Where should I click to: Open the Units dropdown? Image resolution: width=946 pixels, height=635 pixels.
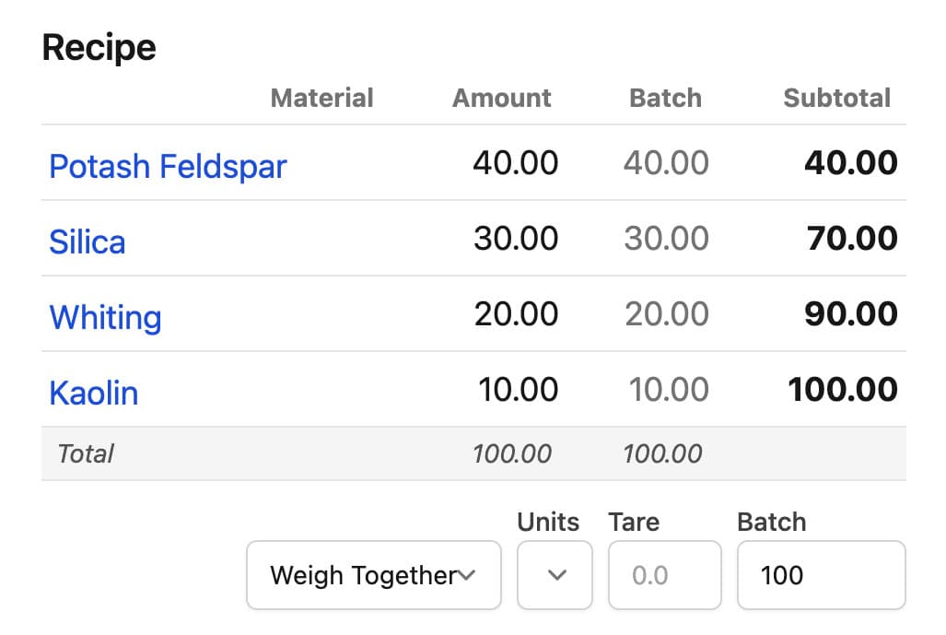[555, 575]
